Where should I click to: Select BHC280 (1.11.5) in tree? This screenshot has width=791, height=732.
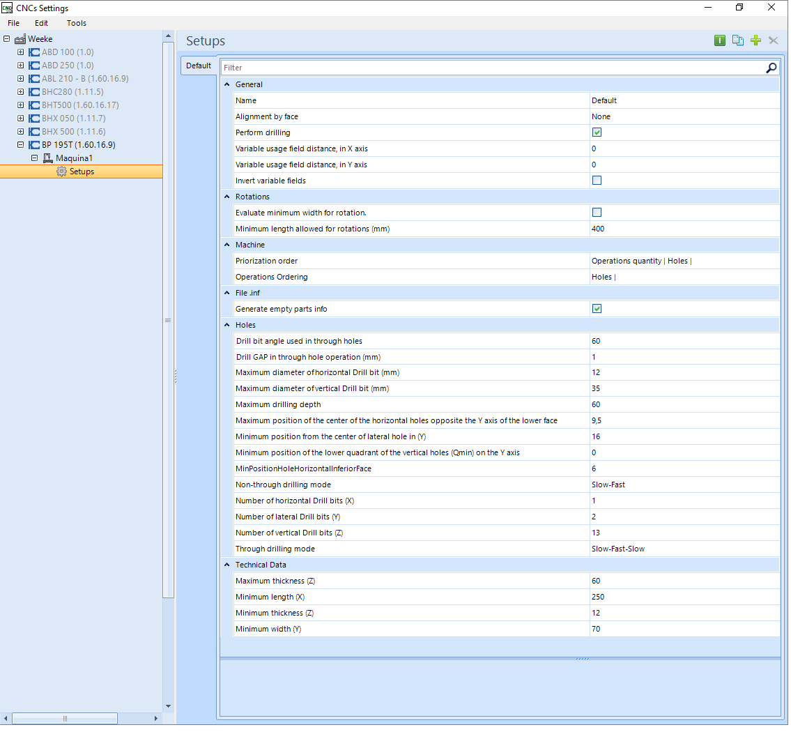[x=72, y=92]
